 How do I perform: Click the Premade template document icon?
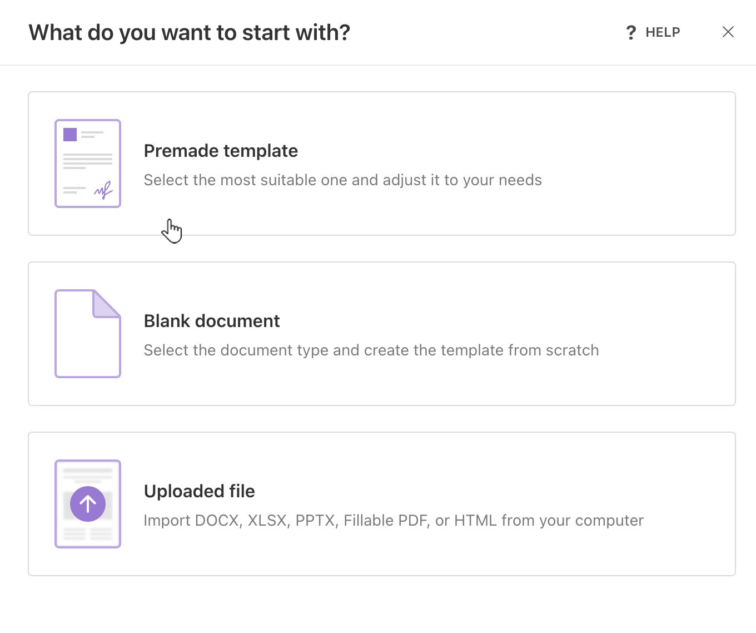(x=87, y=163)
